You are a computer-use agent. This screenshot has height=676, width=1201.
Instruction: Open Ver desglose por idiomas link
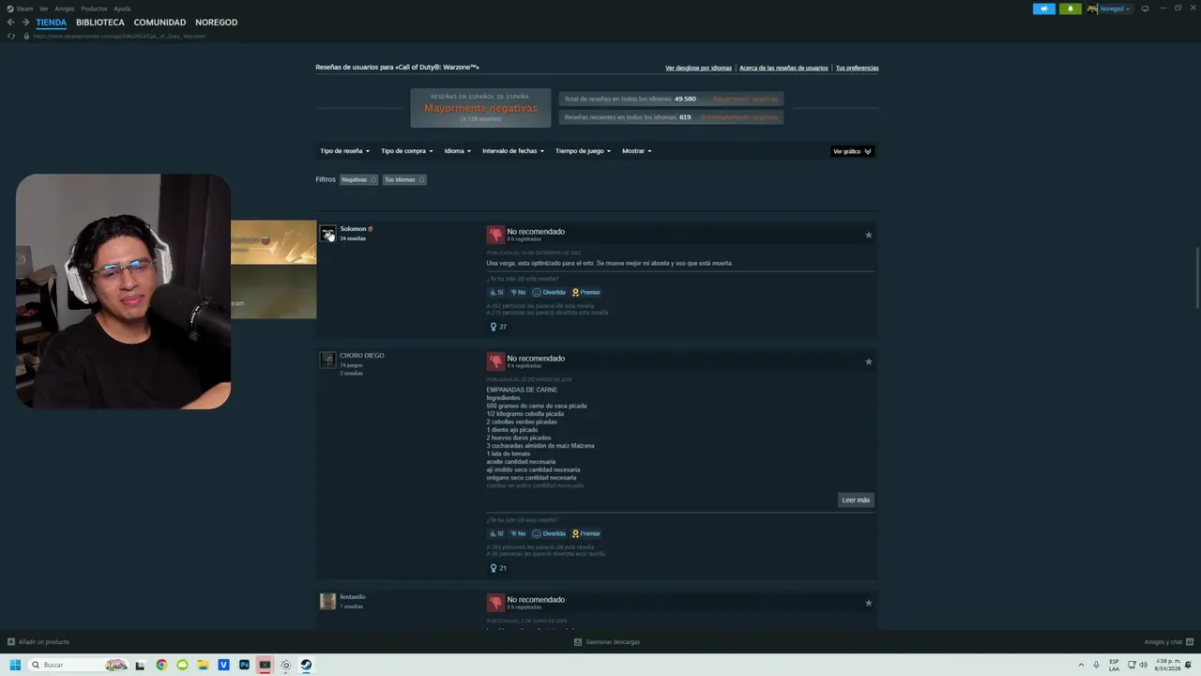click(698, 68)
